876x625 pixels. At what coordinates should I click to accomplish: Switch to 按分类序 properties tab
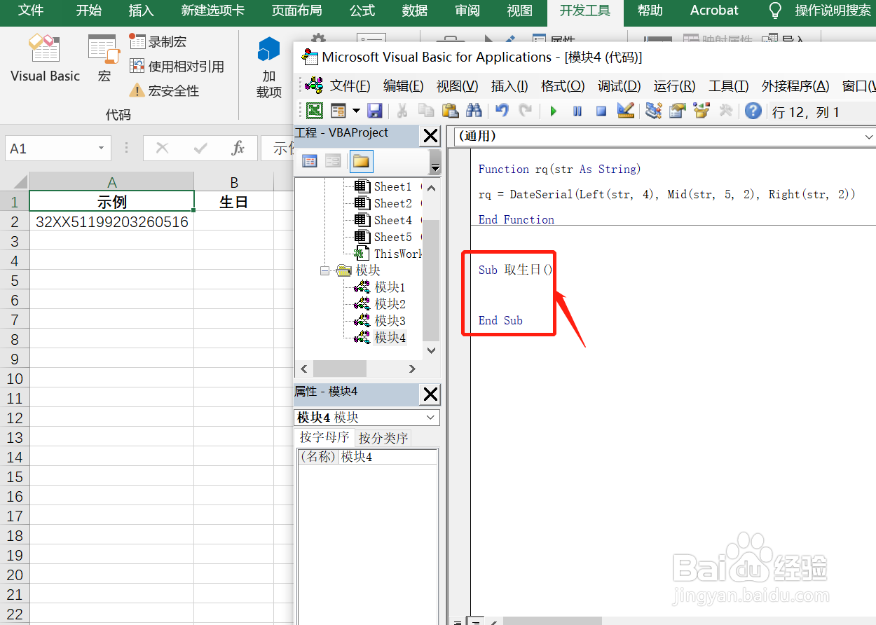pos(383,438)
